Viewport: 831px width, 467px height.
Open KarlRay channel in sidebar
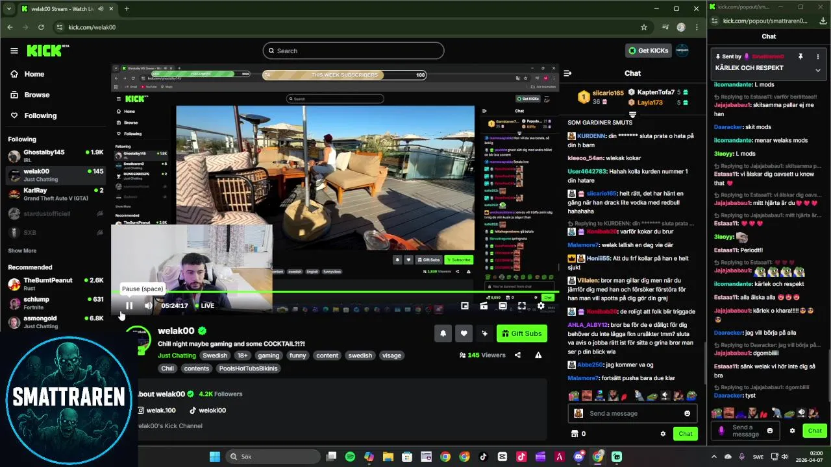(x=55, y=194)
